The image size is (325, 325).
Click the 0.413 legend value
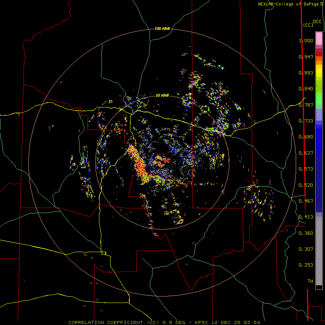[306, 217]
